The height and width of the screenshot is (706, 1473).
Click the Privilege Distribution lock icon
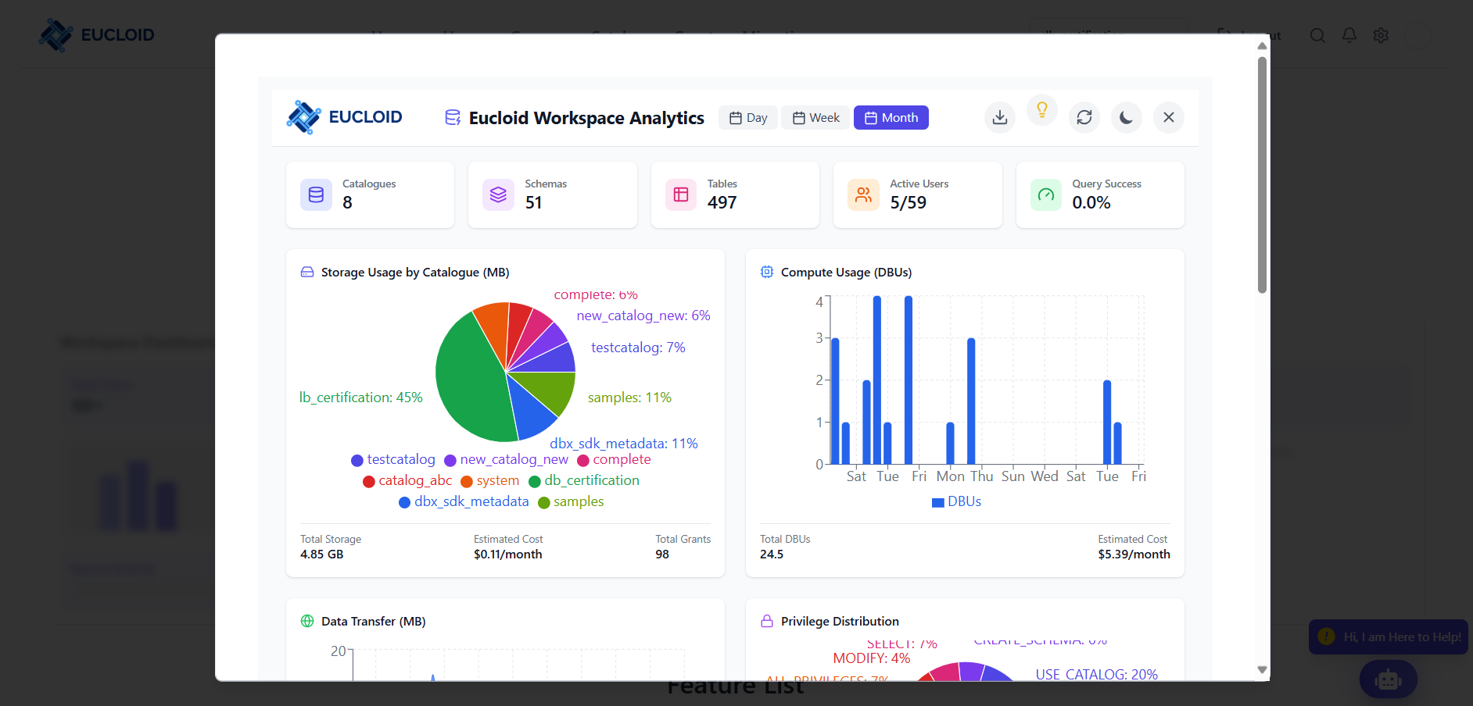tap(767, 621)
